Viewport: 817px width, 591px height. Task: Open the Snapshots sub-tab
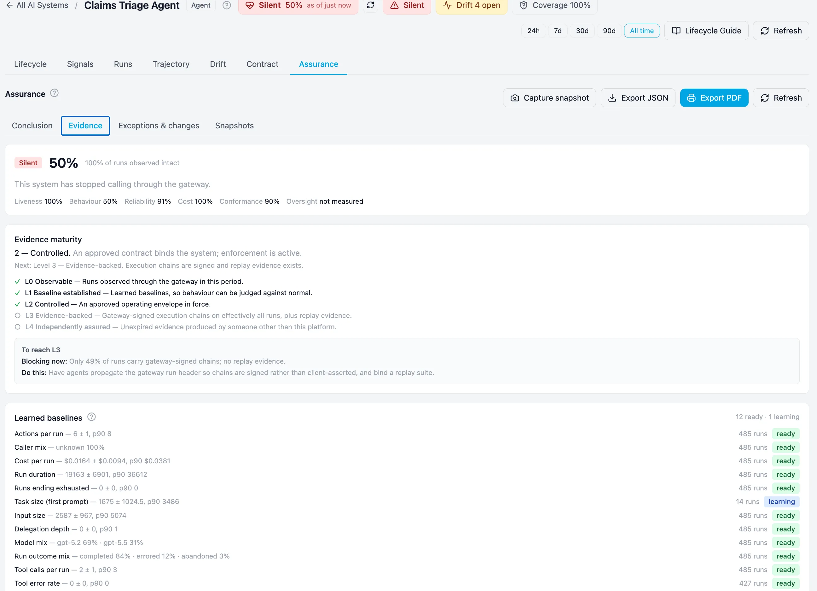pos(235,126)
